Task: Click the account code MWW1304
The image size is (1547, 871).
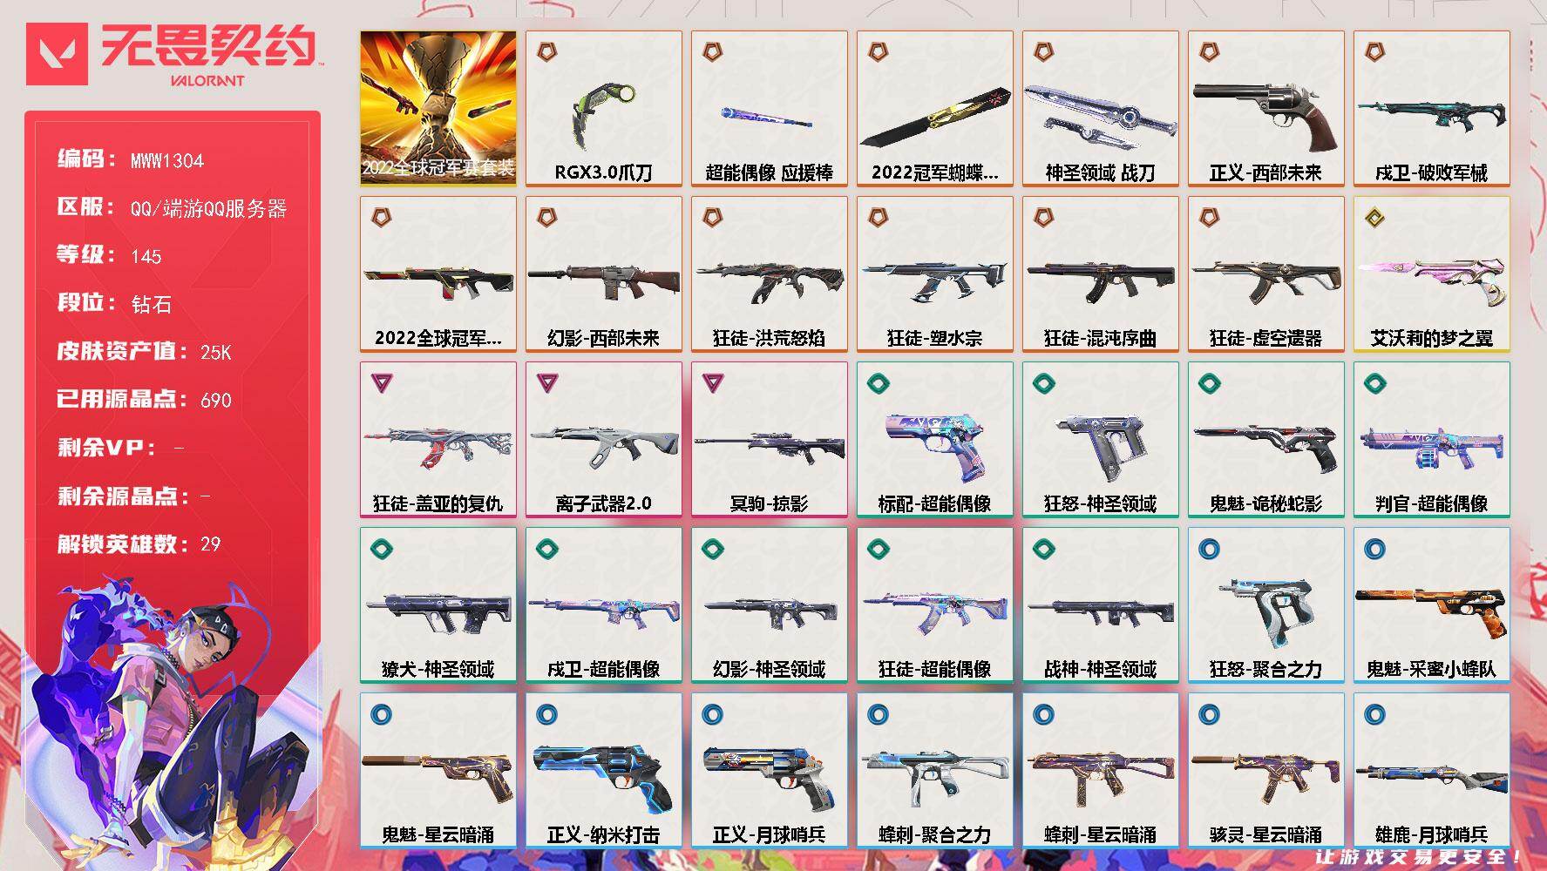Action: pyautogui.click(x=167, y=160)
